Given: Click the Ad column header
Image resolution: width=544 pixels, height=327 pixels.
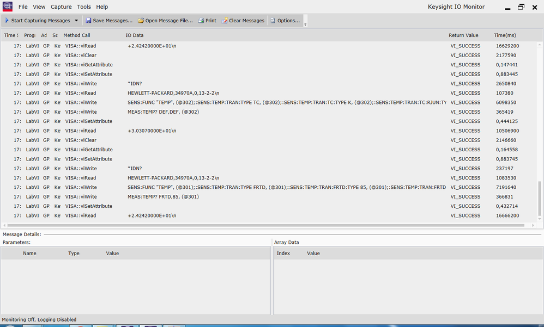Looking at the screenshot, I should 44,35.
